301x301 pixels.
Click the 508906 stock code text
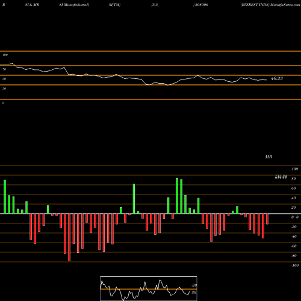pyautogui.click(x=202, y=5)
